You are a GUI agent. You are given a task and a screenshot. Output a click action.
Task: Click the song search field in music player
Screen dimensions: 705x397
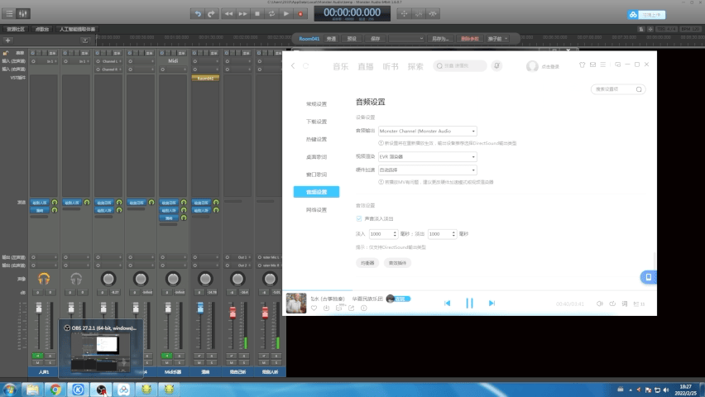pyautogui.click(x=460, y=65)
